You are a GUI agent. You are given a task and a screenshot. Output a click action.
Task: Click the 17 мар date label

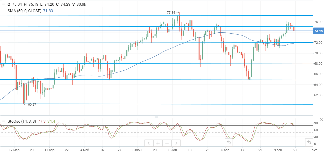tap(14, 150)
